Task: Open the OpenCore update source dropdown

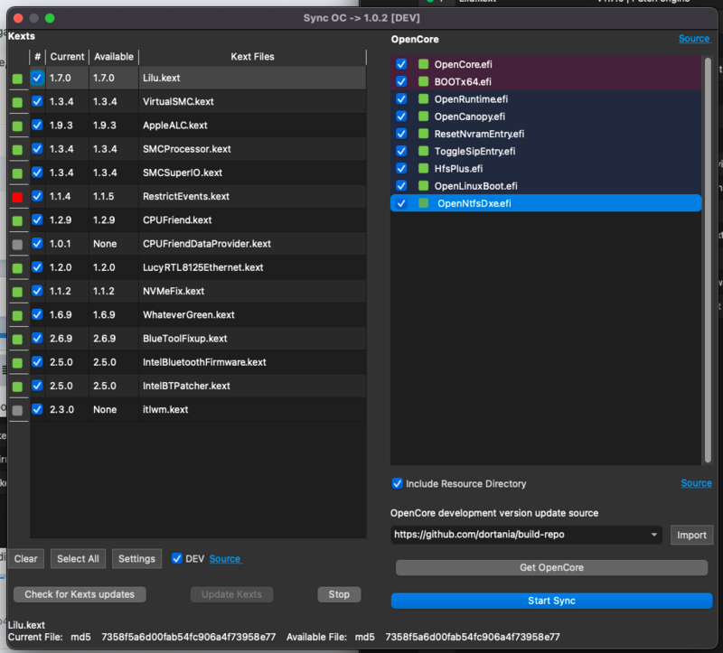Action: [x=654, y=535]
